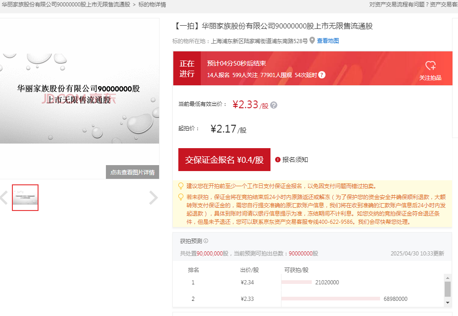Click the scrollbar down arrow in ranking list

point(447,303)
